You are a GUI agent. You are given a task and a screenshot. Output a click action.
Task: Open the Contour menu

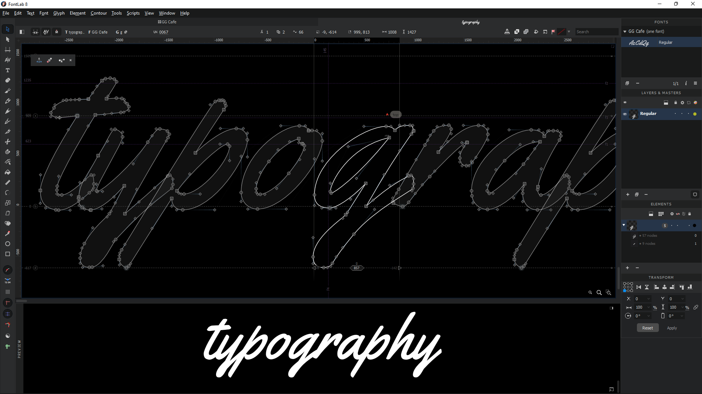point(98,13)
